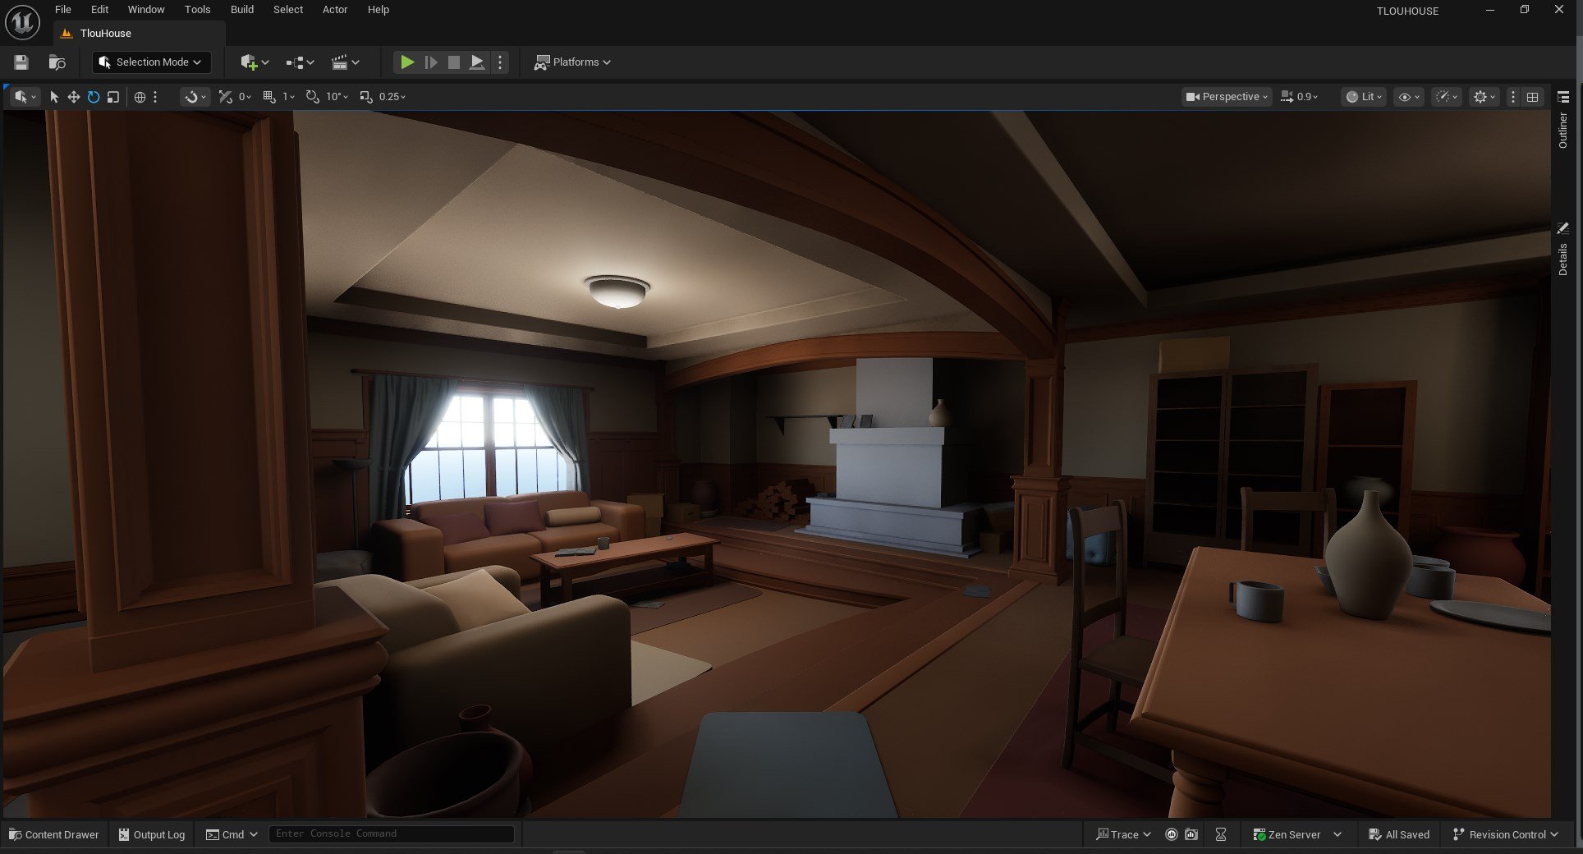The width and height of the screenshot is (1583, 854).
Task: Open the Cmd console type dropdown
Action: tap(232, 834)
